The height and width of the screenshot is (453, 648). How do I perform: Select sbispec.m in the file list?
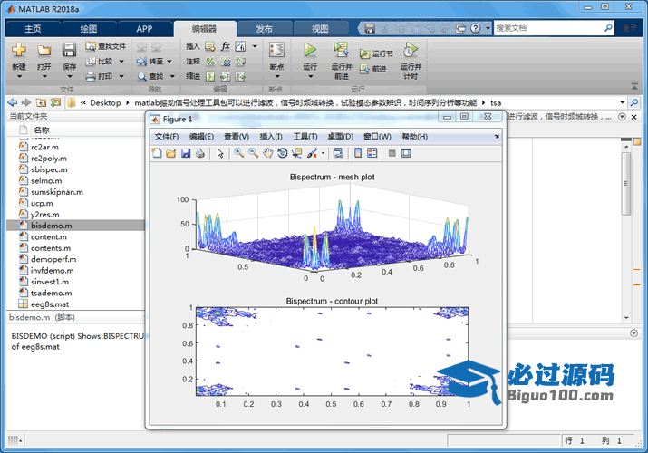[x=75, y=169]
